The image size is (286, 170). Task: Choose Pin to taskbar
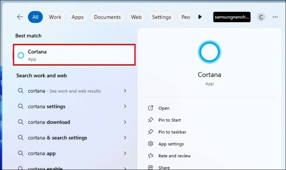click(172, 132)
